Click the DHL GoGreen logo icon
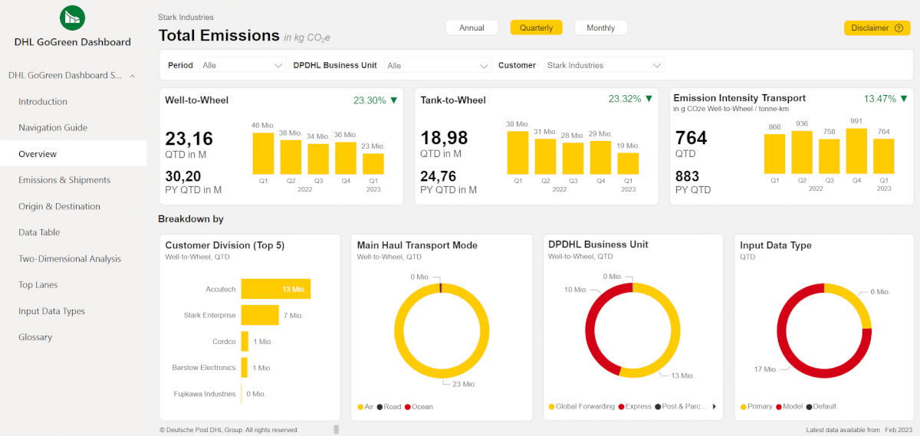 click(72, 18)
